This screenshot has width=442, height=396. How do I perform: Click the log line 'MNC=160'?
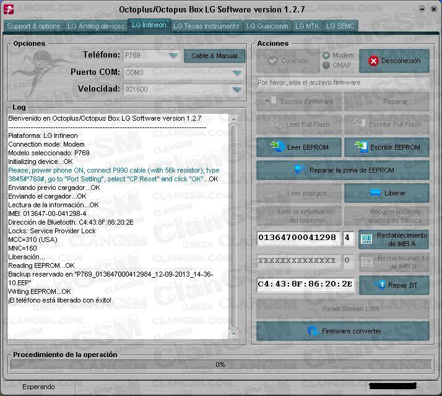[x=22, y=248]
